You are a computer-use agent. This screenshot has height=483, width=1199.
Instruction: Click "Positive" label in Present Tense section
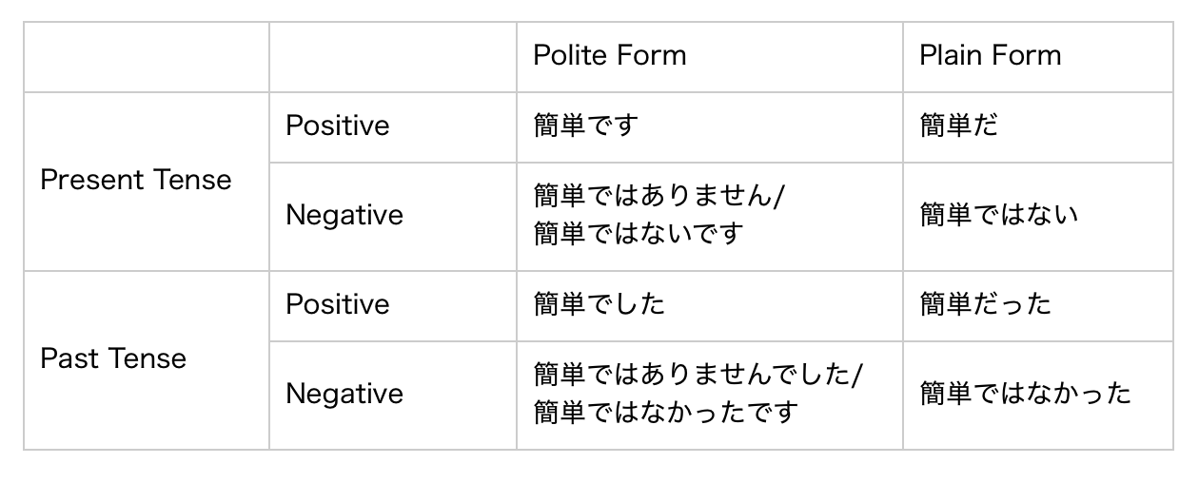(x=338, y=126)
